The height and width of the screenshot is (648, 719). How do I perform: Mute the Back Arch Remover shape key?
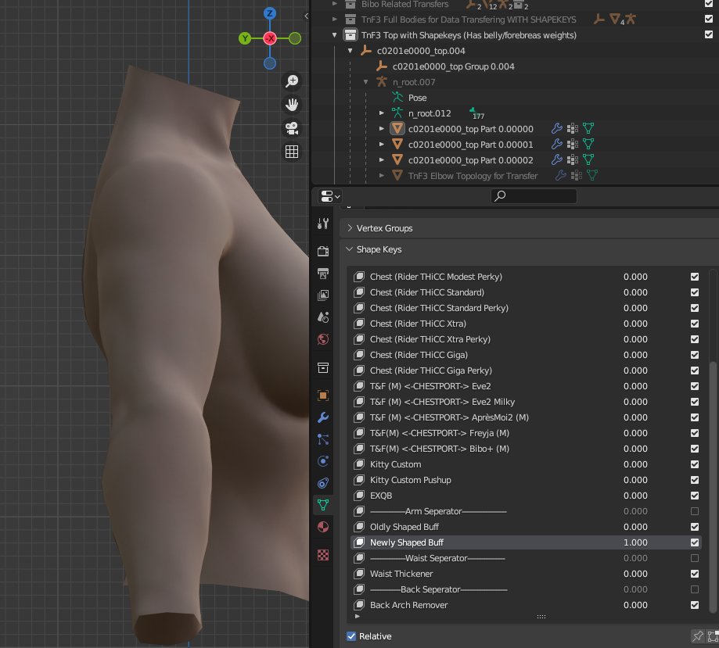(695, 605)
